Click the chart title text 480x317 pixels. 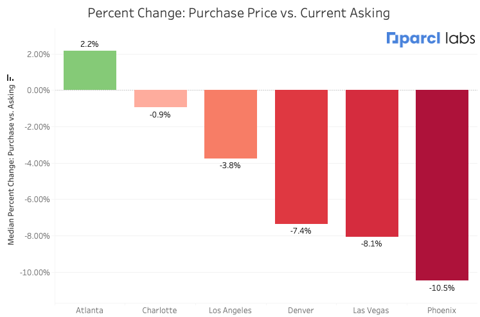[x=238, y=13]
